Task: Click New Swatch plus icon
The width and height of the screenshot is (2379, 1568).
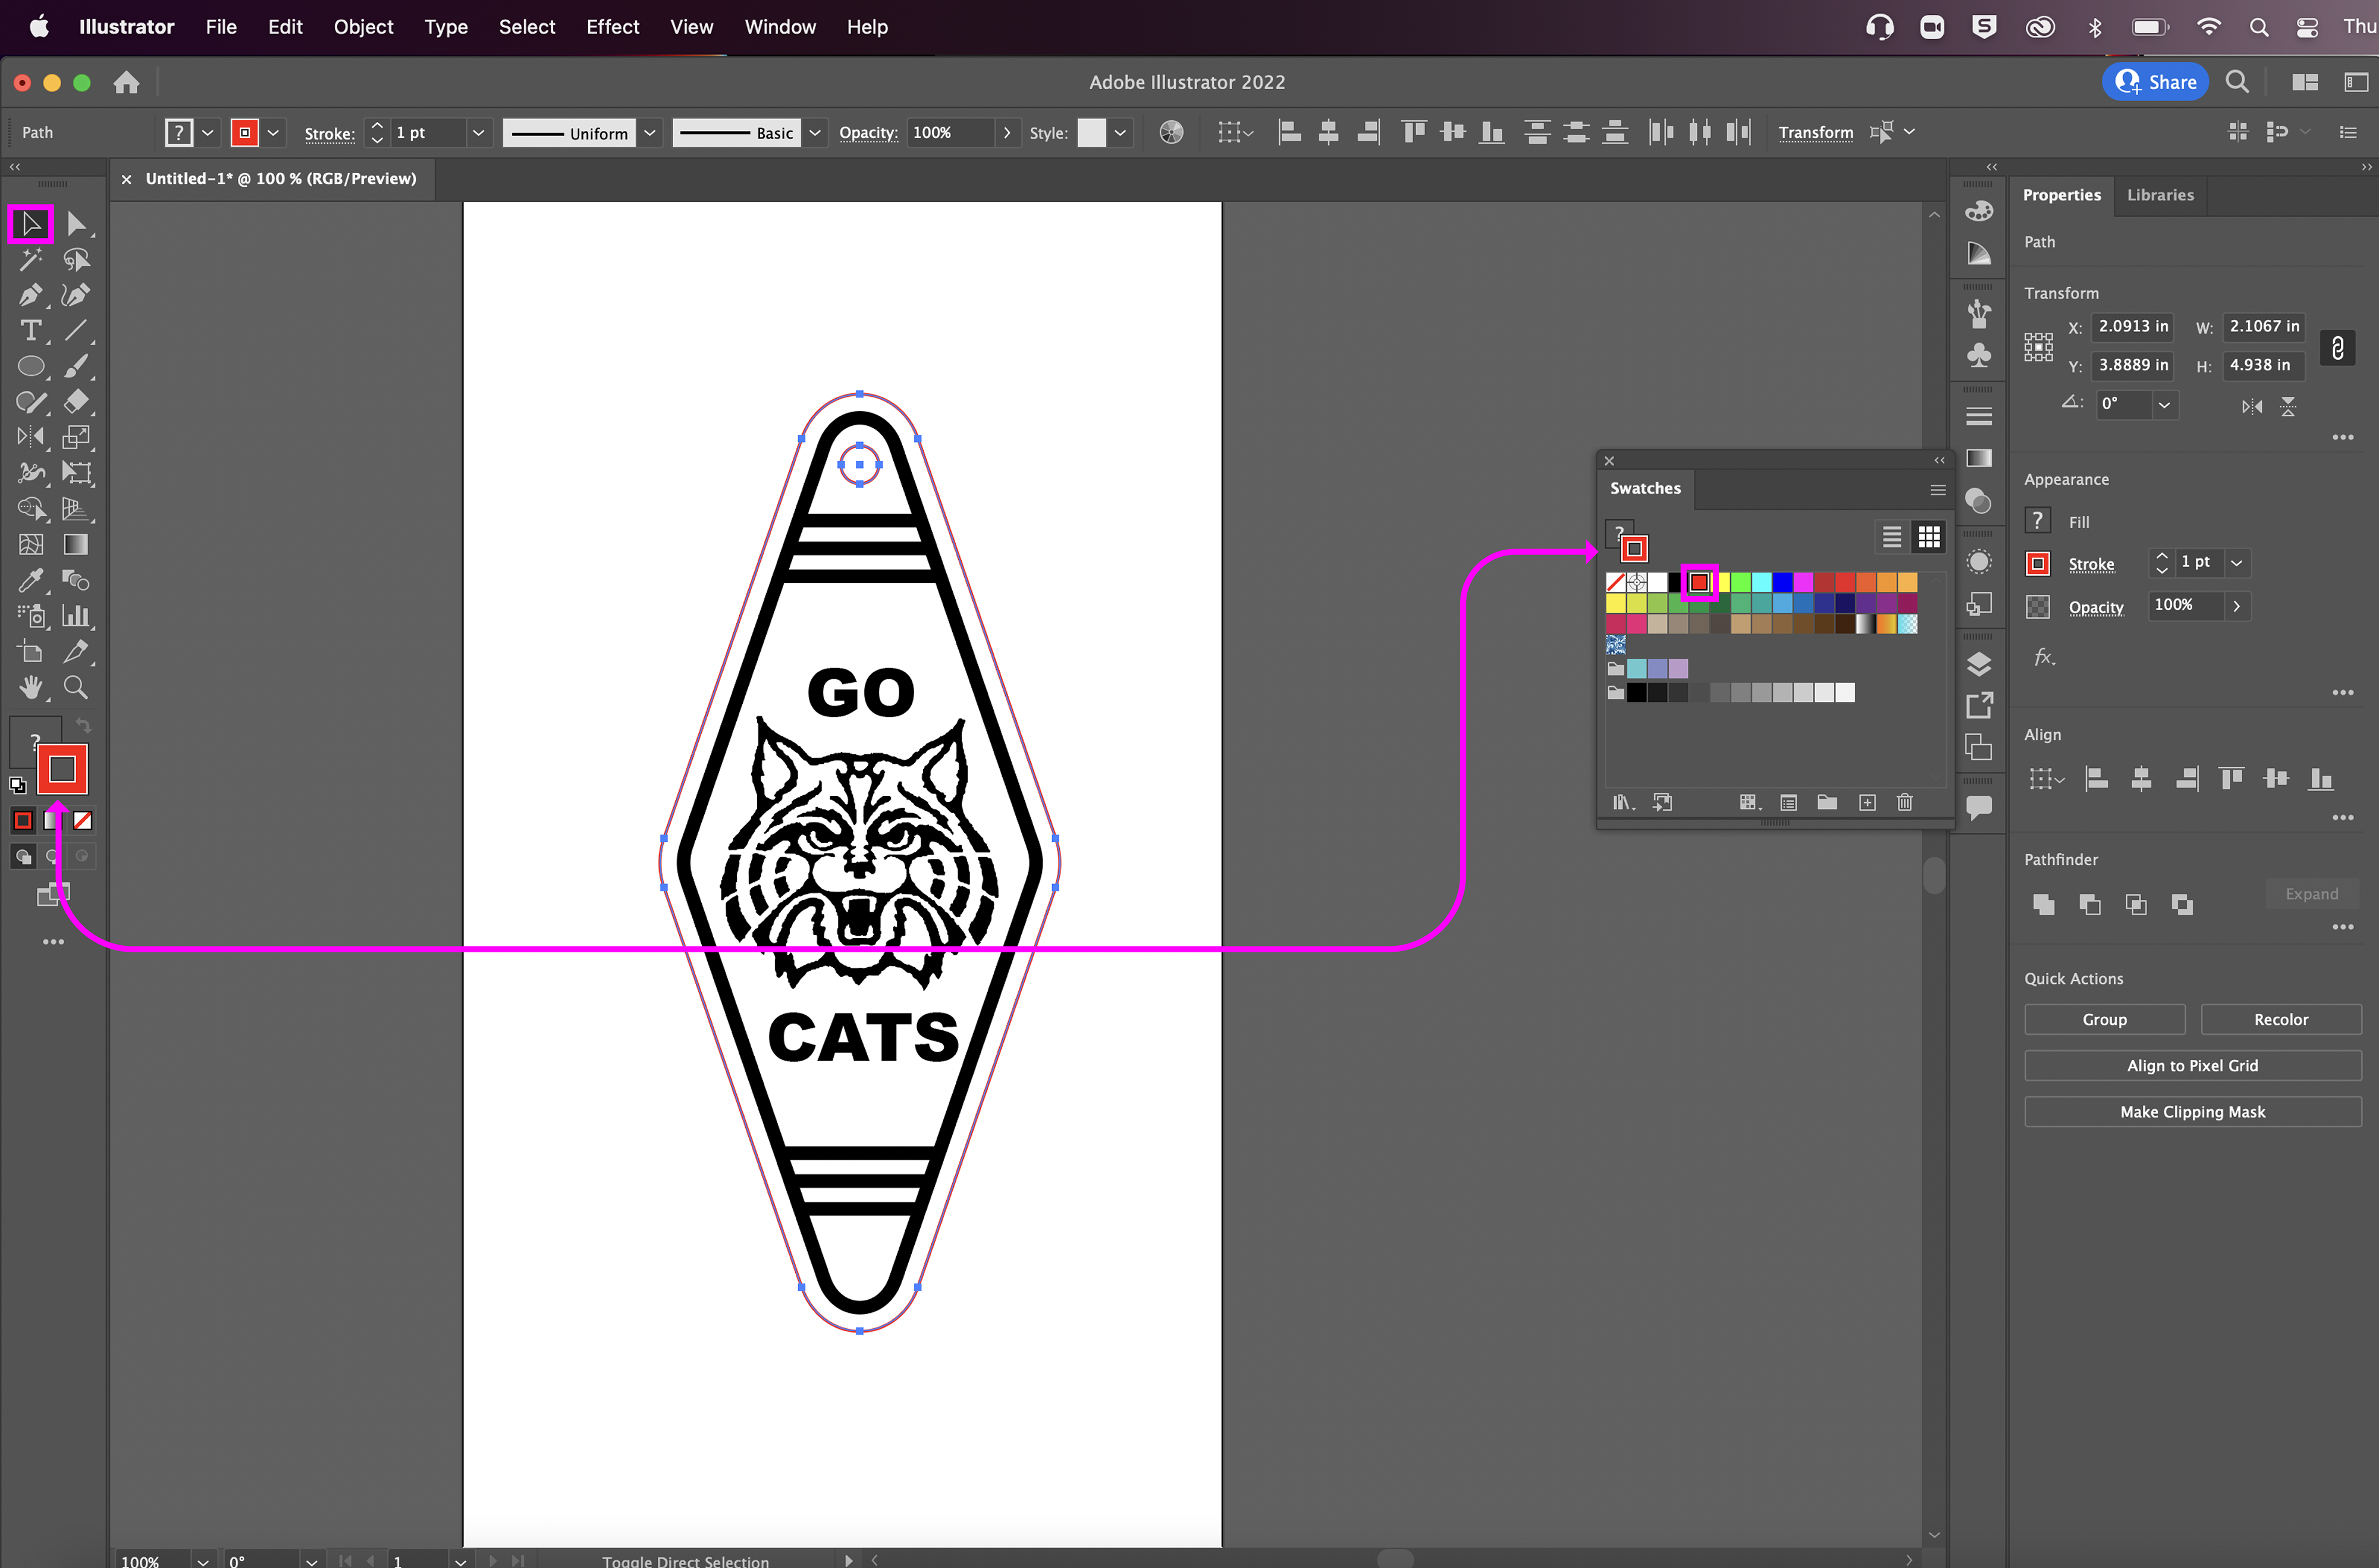Action: (1866, 803)
